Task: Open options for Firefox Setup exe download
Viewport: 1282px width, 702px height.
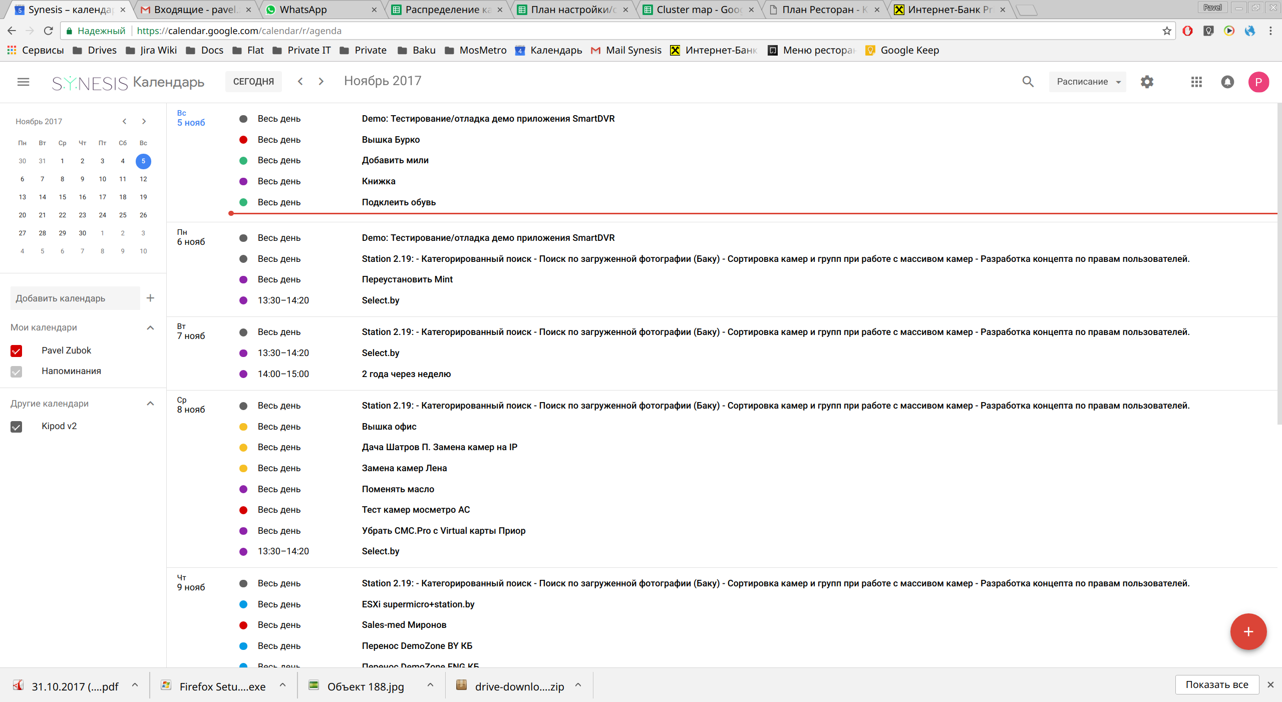Action: (x=282, y=685)
